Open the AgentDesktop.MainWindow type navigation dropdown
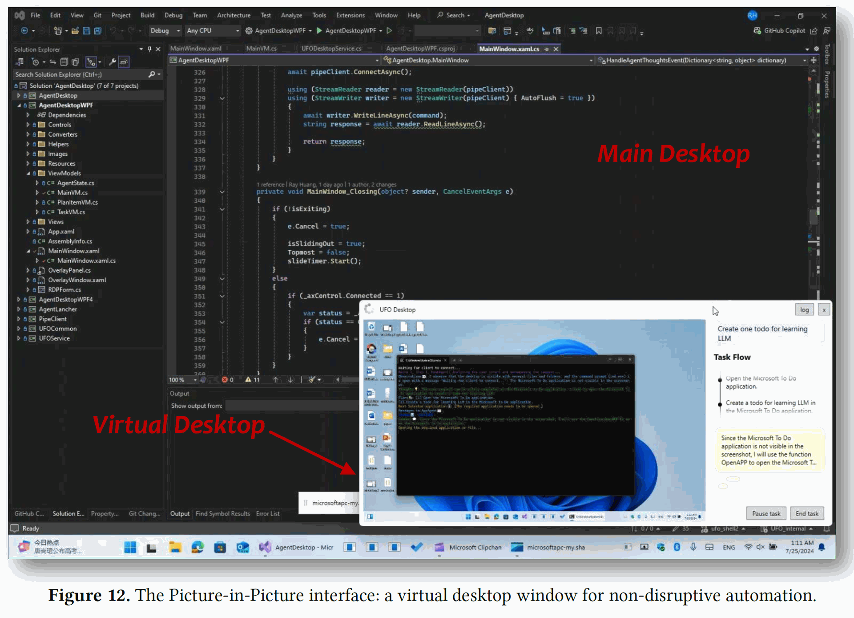Viewport: 854px width, 618px height. click(488, 60)
